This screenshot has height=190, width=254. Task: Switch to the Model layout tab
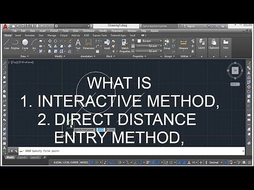pos(10,157)
